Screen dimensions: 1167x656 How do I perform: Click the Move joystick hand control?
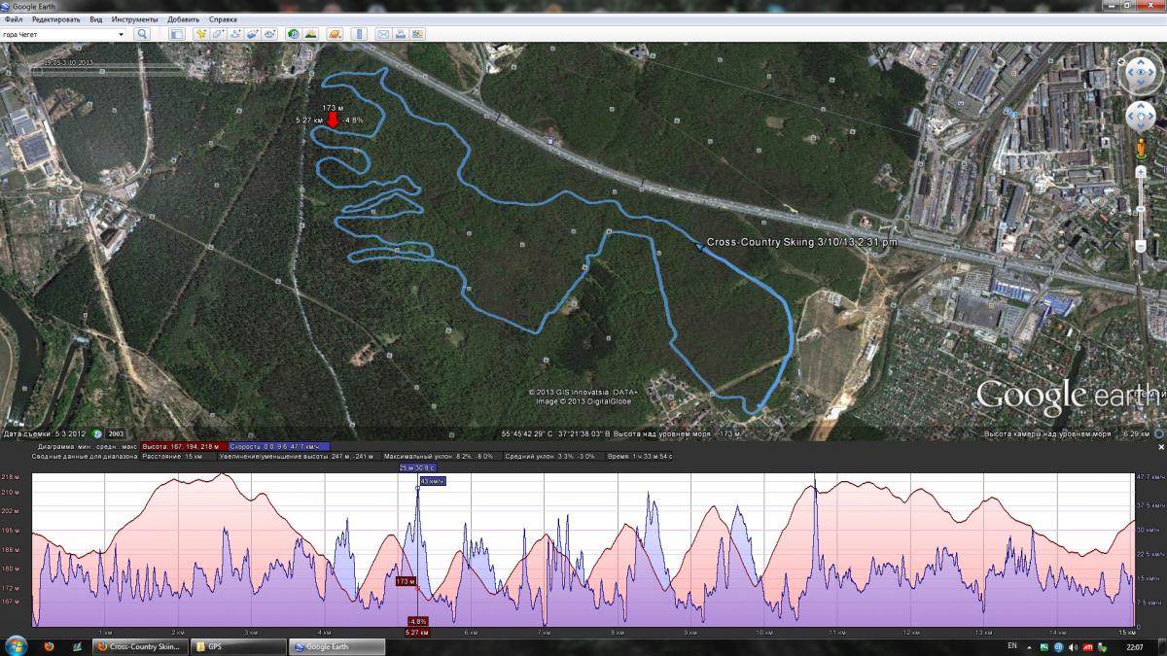point(1140,118)
